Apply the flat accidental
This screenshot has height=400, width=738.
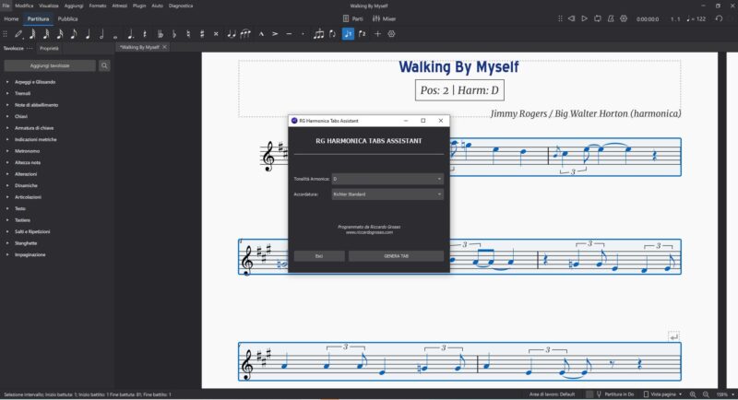(174, 34)
